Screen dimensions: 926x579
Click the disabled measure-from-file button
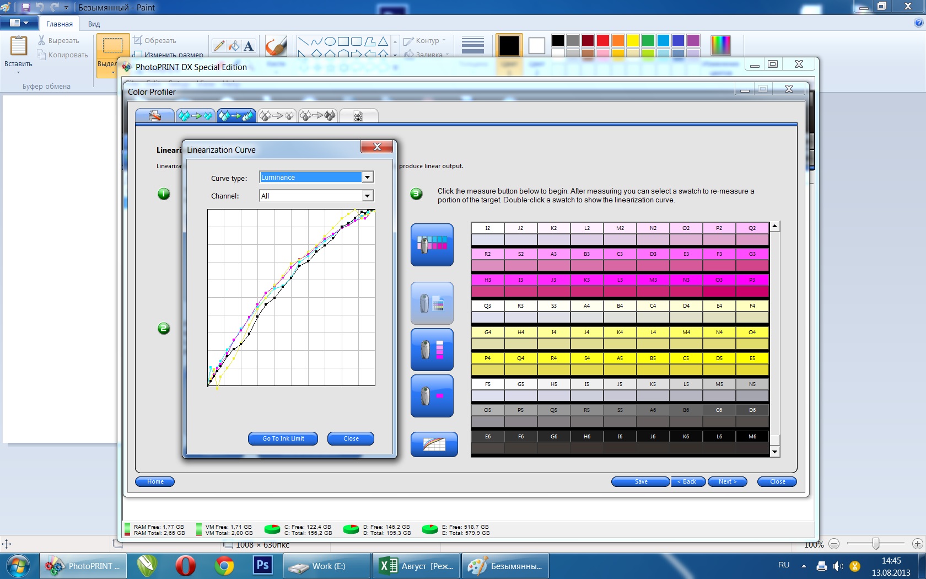point(432,303)
